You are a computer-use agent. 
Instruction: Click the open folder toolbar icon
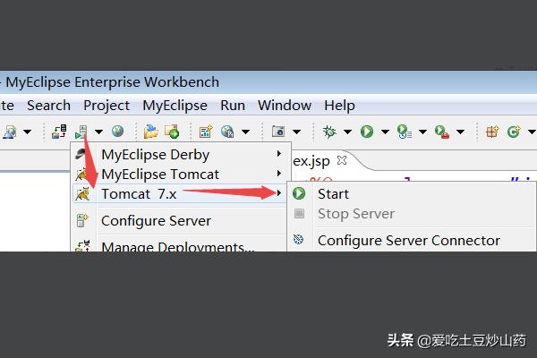coord(150,132)
